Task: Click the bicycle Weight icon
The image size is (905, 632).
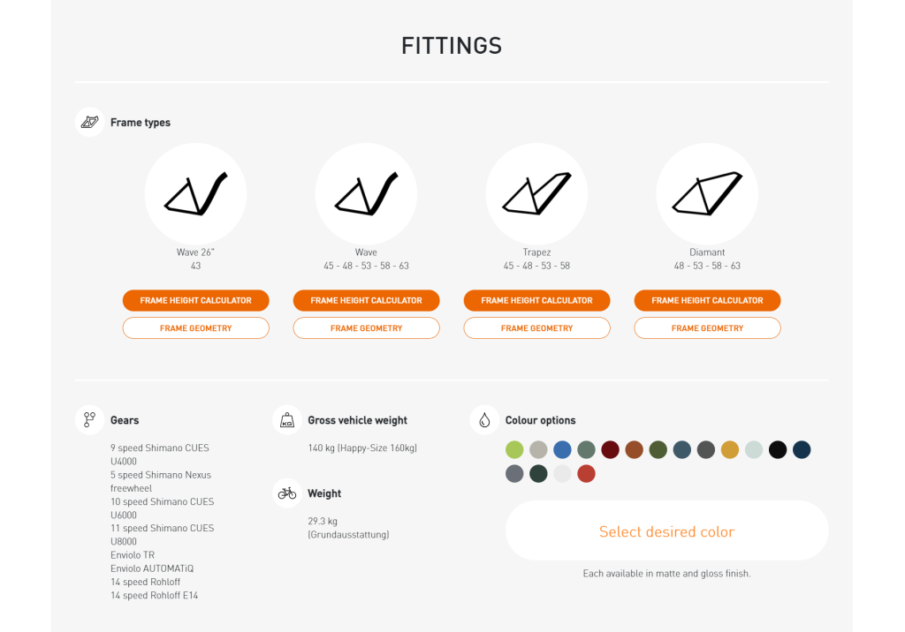Action: [x=287, y=493]
